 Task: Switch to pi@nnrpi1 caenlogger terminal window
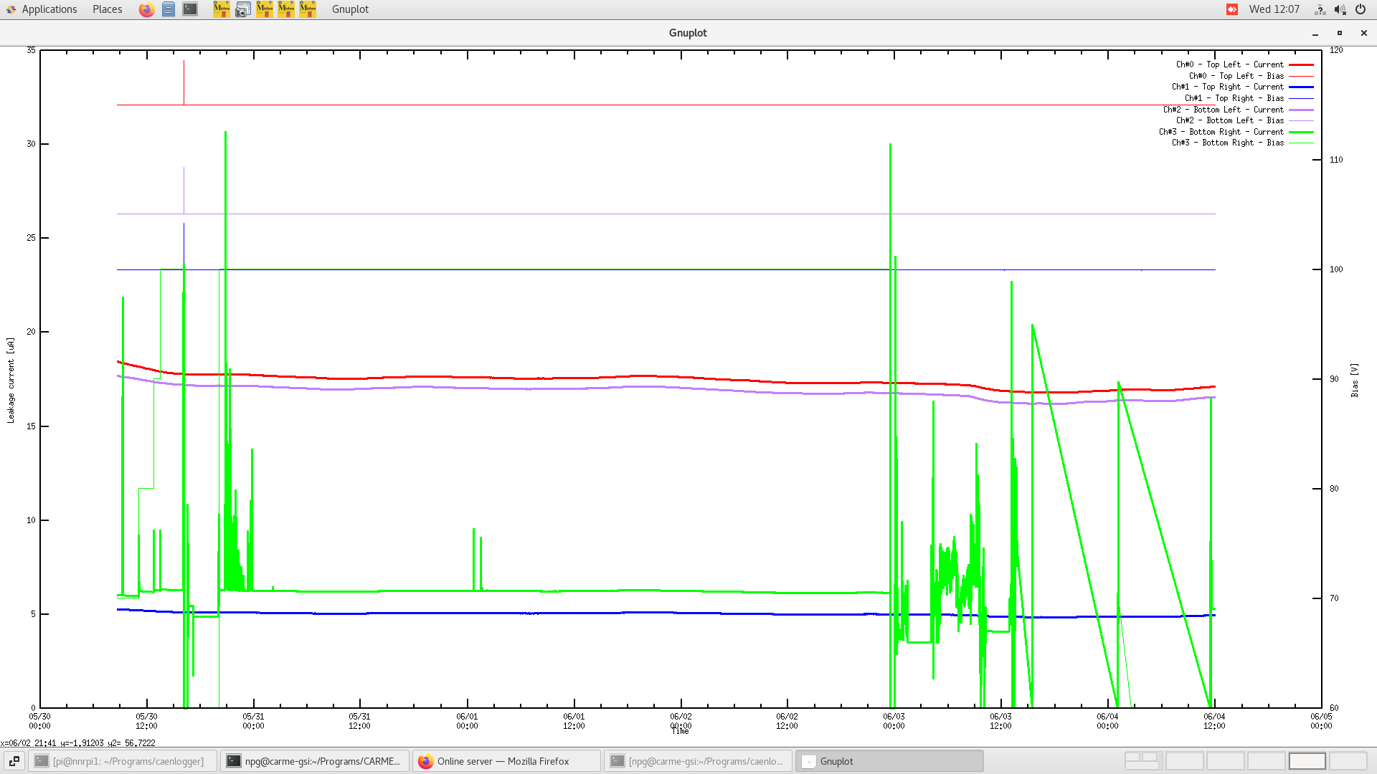[x=123, y=761]
